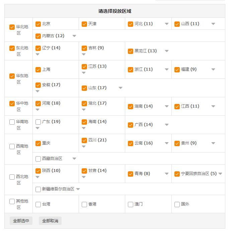Tick the 国外 checkbox
231x234 pixels.
point(177,204)
